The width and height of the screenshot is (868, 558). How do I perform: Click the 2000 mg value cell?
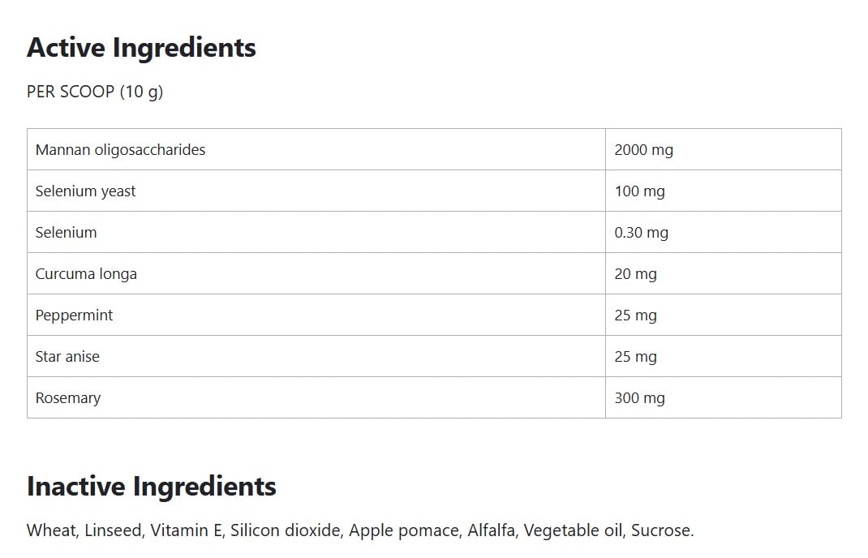coord(643,149)
